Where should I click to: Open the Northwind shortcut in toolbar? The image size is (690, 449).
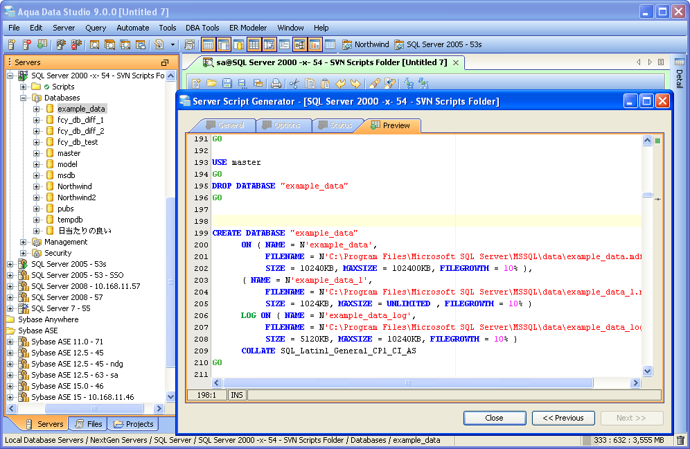click(365, 44)
